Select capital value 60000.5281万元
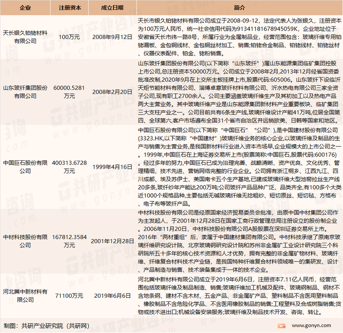This screenshot has height=333, width=343. (x=70, y=92)
